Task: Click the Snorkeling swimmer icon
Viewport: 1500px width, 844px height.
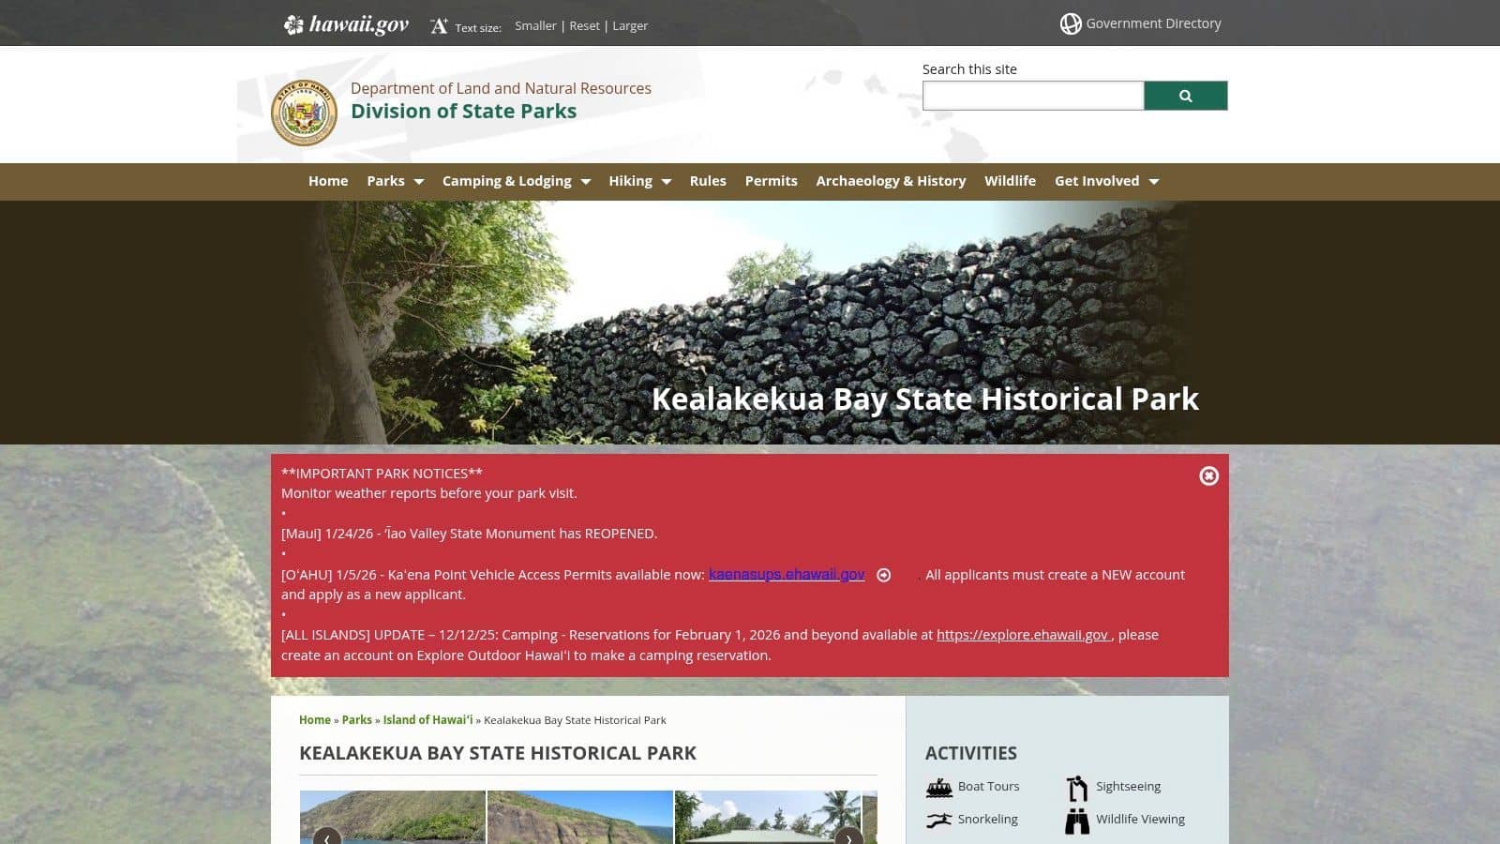Action: tap(939, 821)
